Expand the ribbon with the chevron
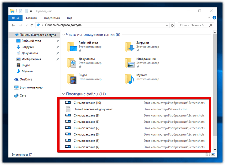This screenshot has height=165, width=225. click(x=209, y=18)
